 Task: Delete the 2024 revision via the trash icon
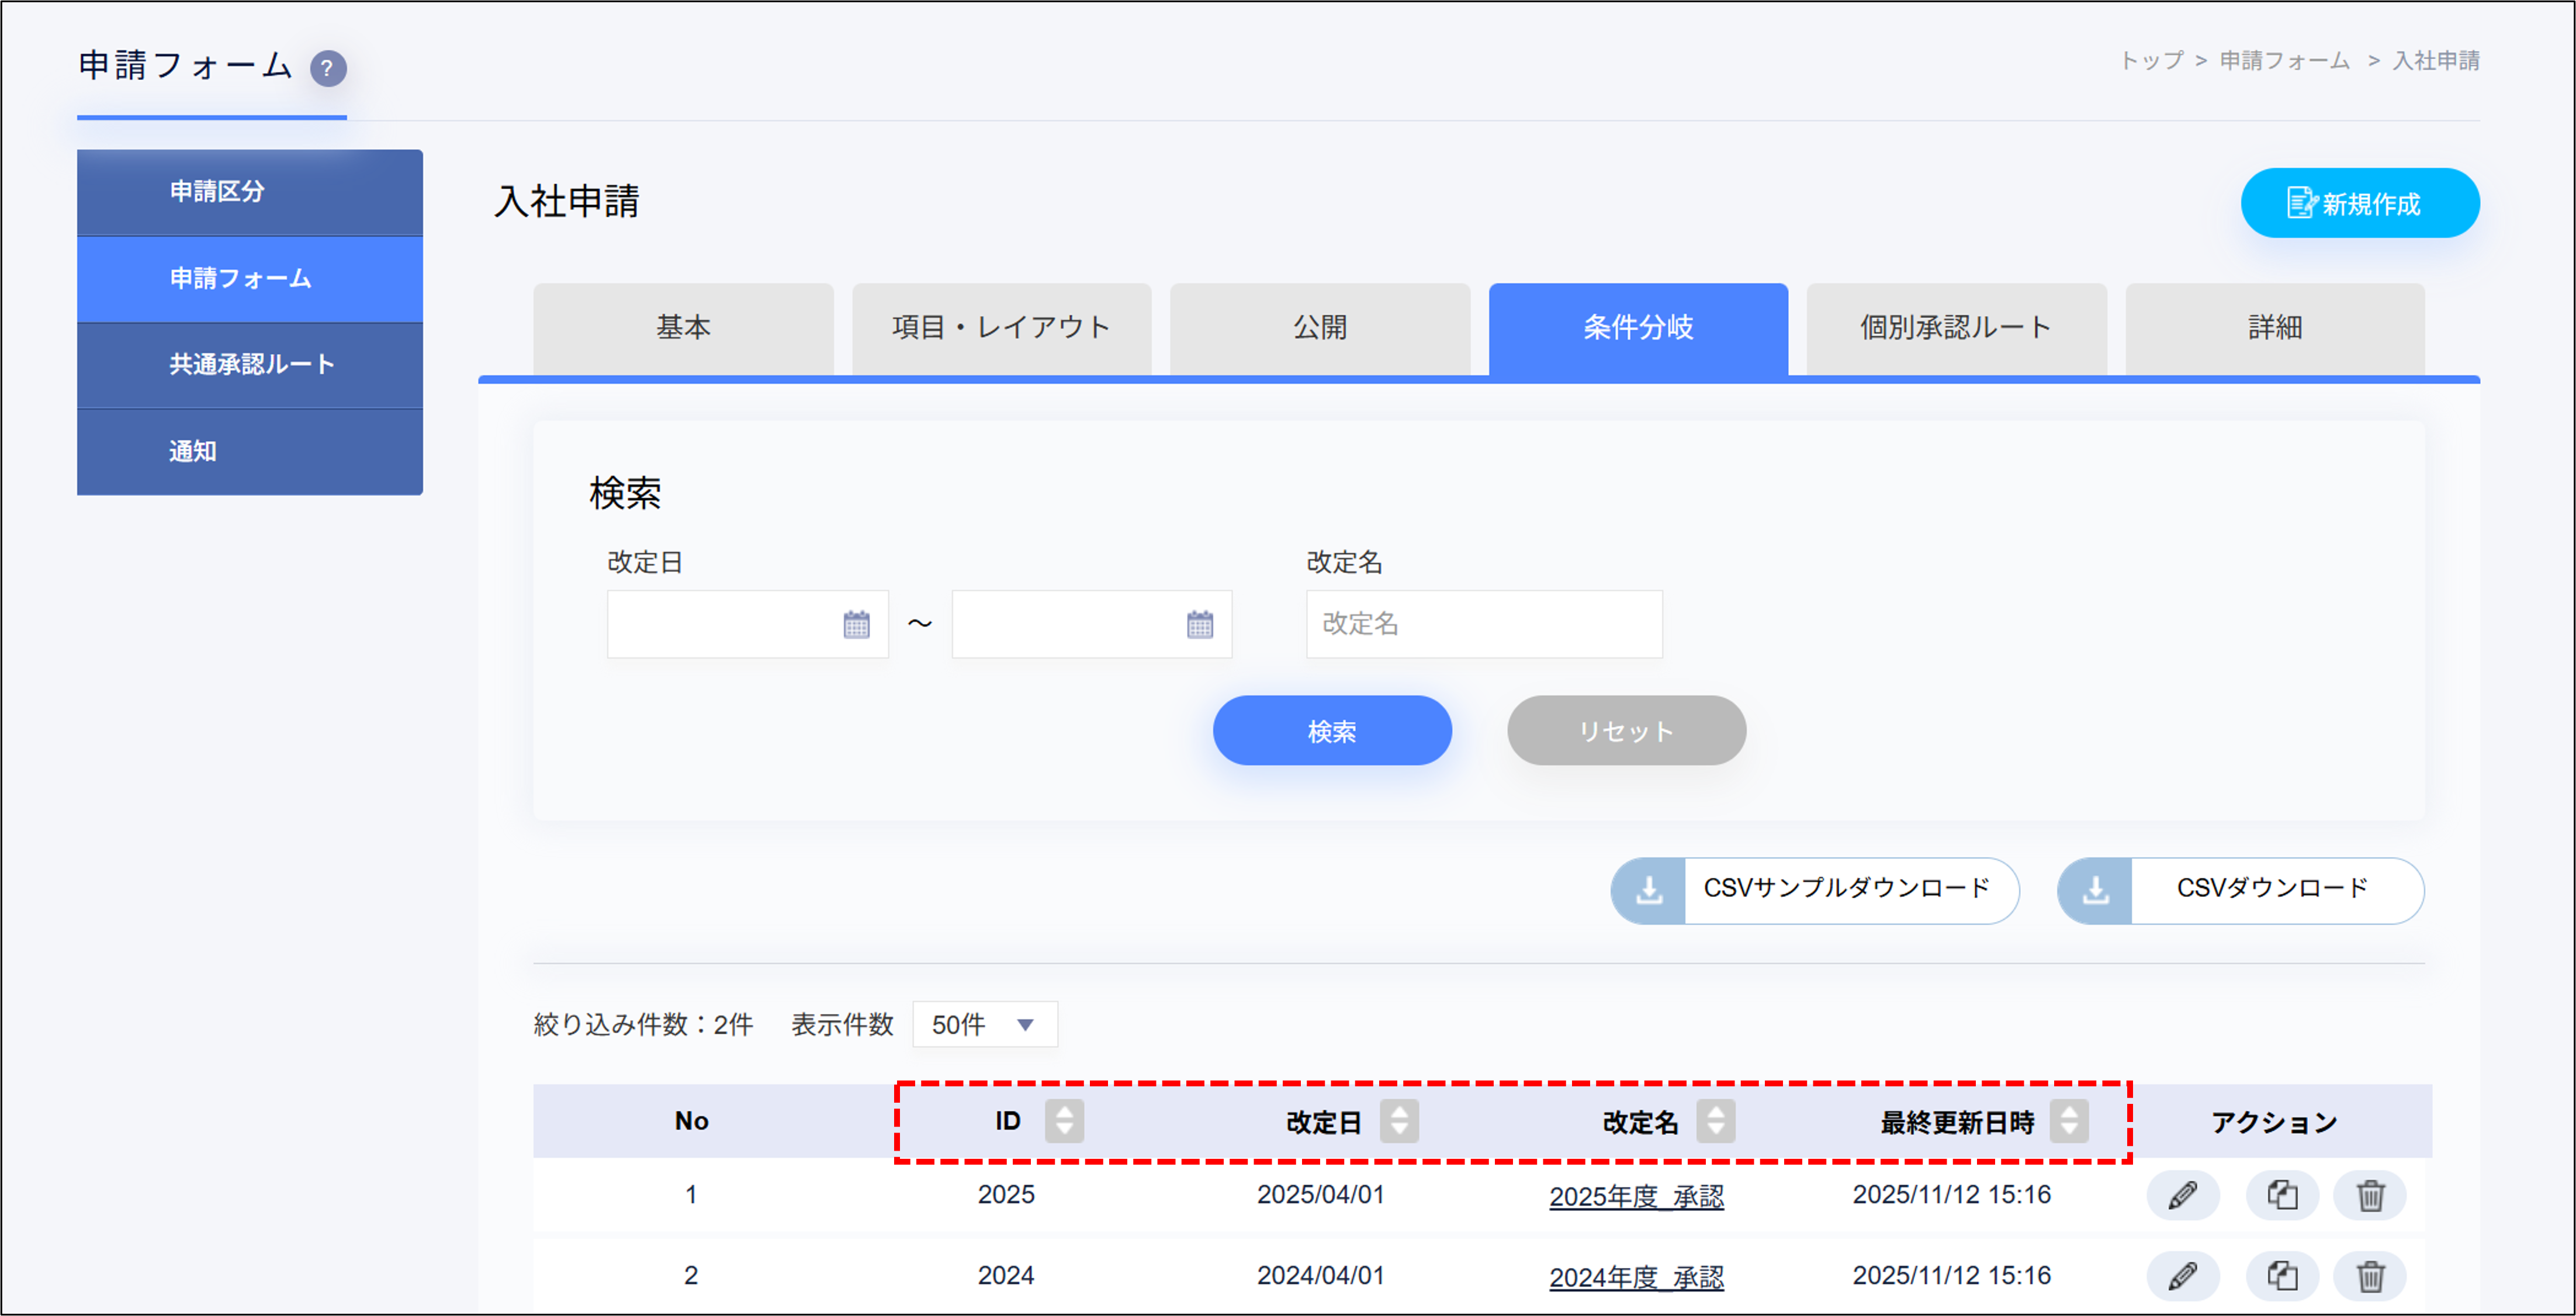(2372, 1276)
